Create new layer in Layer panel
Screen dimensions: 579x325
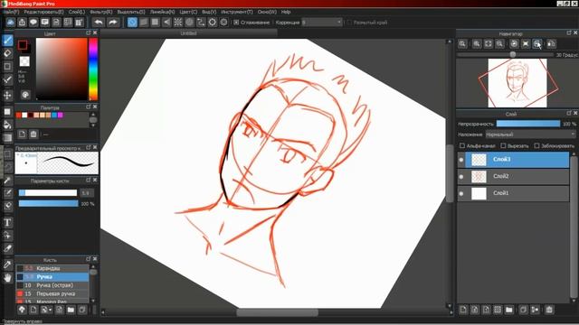point(463,310)
